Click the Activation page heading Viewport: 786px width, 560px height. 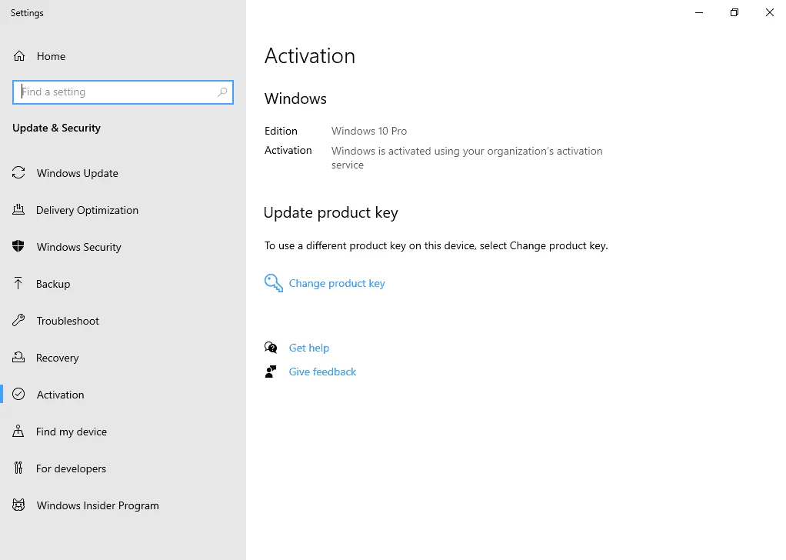pyautogui.click(x=310, y=55)
